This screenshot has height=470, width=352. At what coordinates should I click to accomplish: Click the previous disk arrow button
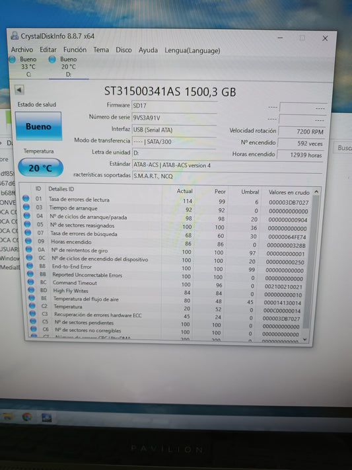pos(19,90)
